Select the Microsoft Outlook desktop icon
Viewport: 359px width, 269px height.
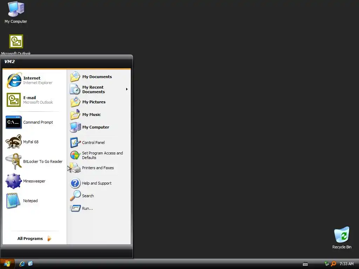point(16,44)
